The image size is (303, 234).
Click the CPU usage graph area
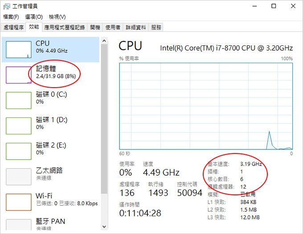point(206,106)
